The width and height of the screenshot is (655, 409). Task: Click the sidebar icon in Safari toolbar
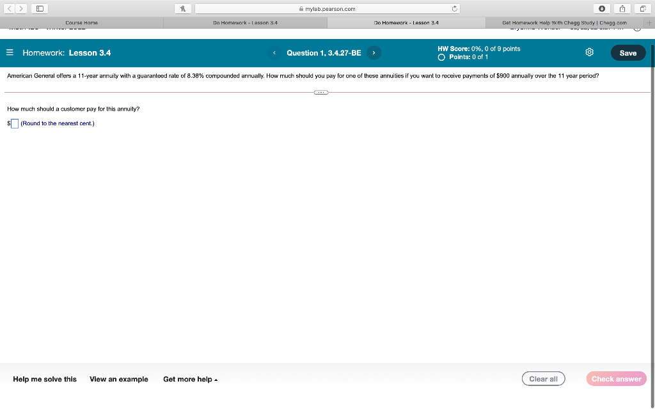click(x=38, y=8)
